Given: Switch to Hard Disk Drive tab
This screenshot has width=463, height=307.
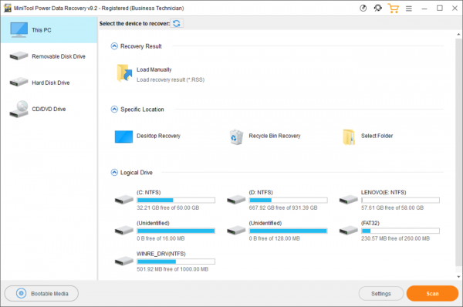Looking at the screenshot, I should click(49, 83).
